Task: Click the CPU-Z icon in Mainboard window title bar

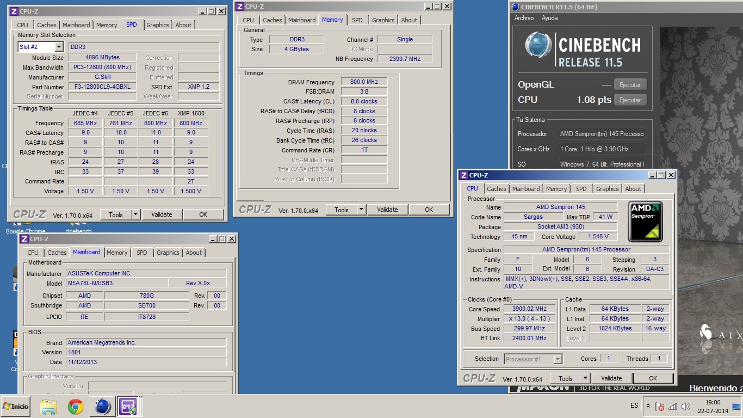Action: pyautogui.click(x=24, y=239)
